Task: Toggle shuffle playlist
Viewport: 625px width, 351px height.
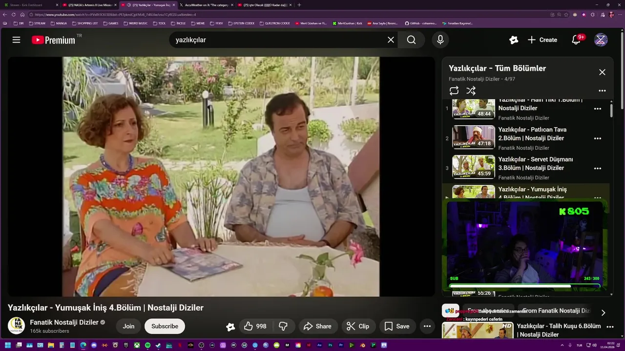Action: tap(471, 91)
